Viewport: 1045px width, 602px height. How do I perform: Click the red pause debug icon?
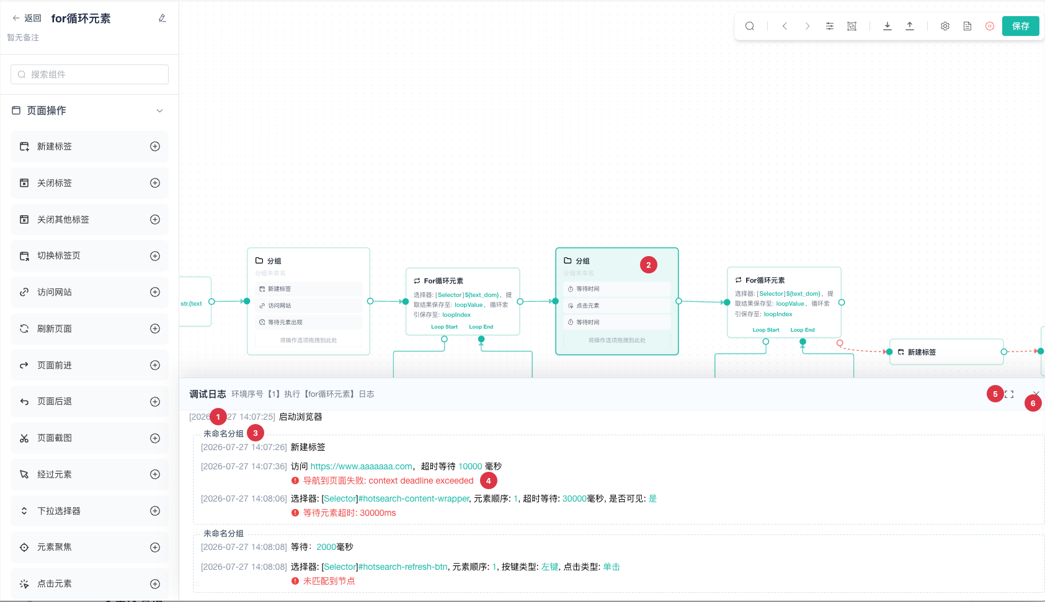pos(990,26)
